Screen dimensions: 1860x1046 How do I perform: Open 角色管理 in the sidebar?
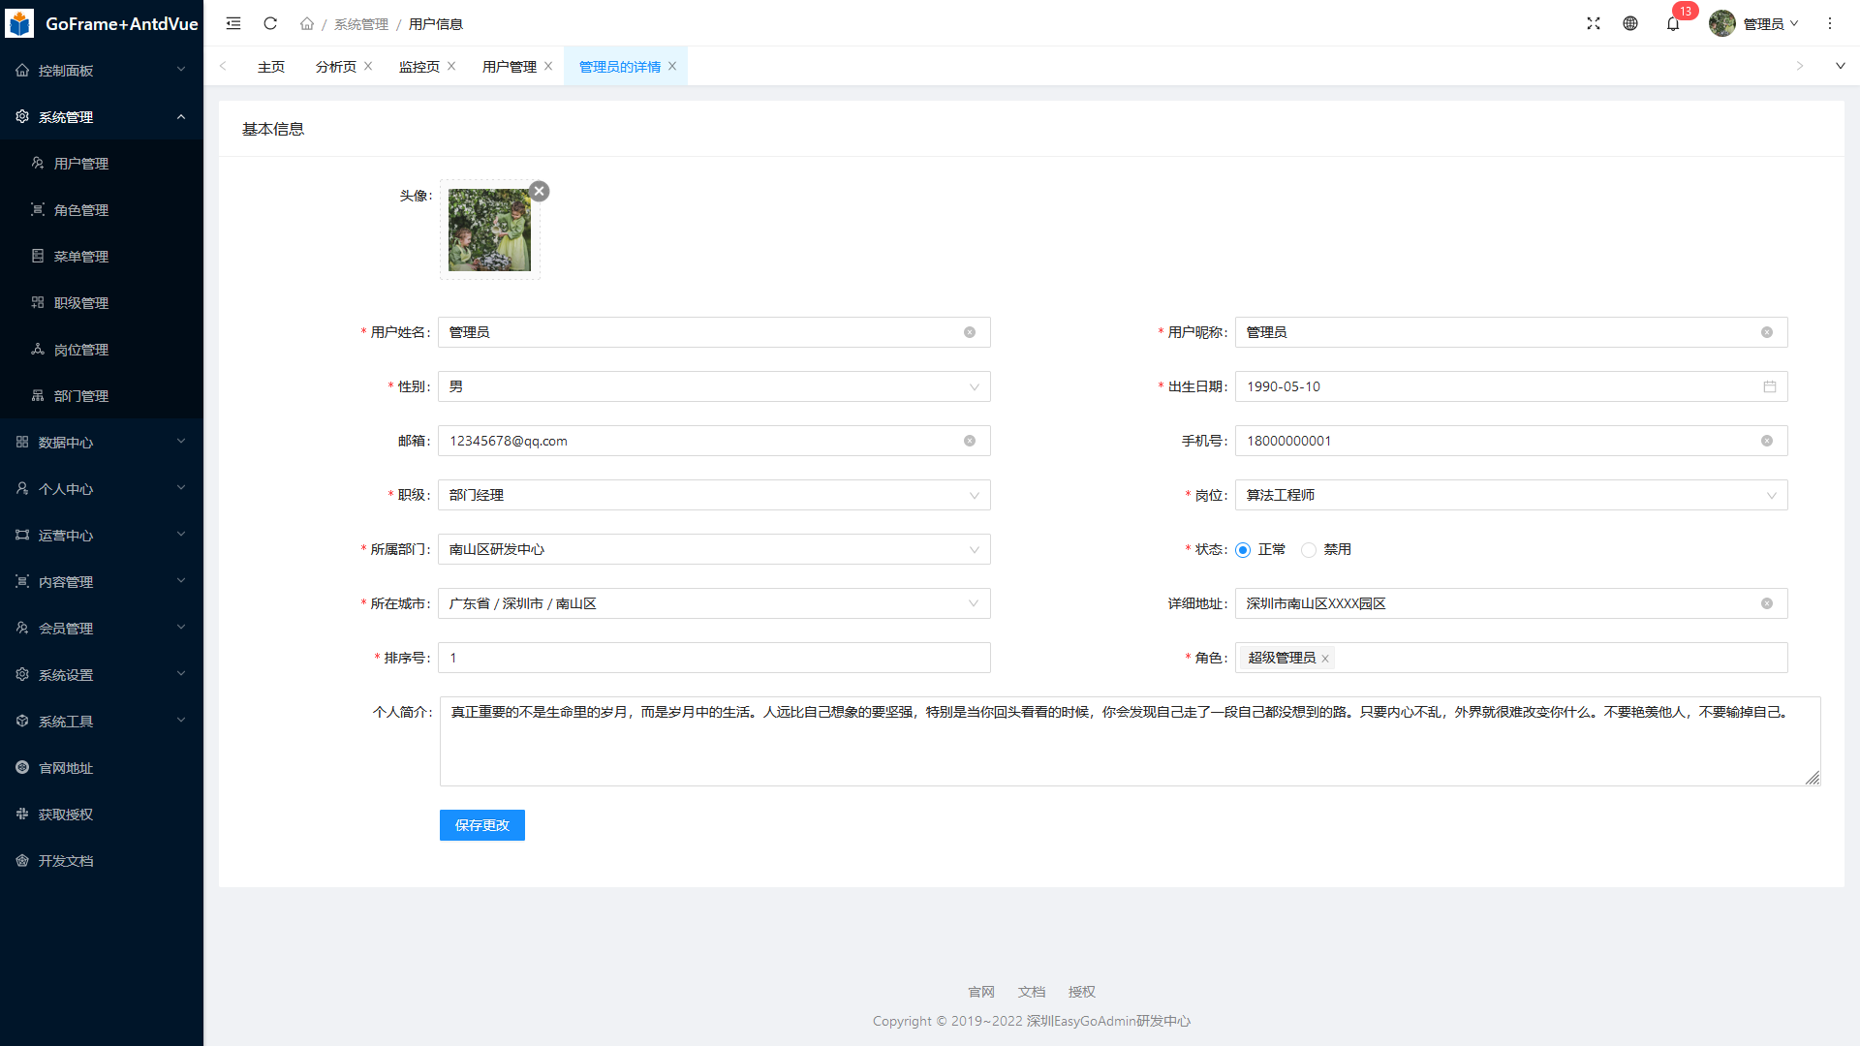(81, 210)
